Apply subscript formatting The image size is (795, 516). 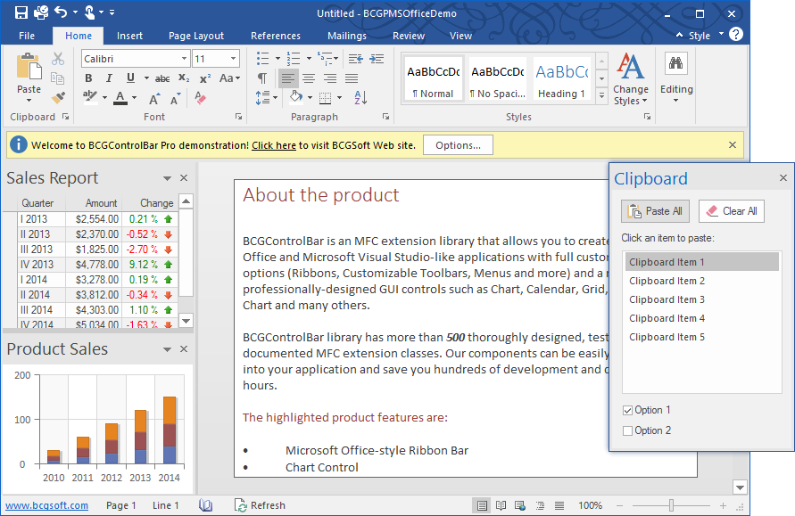click(184, 78)
